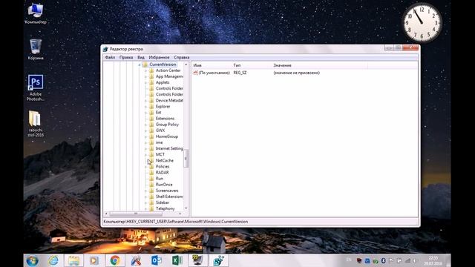Click the tree pane scroll down arrow
The image size is (475, 267).
click(186, 208)
